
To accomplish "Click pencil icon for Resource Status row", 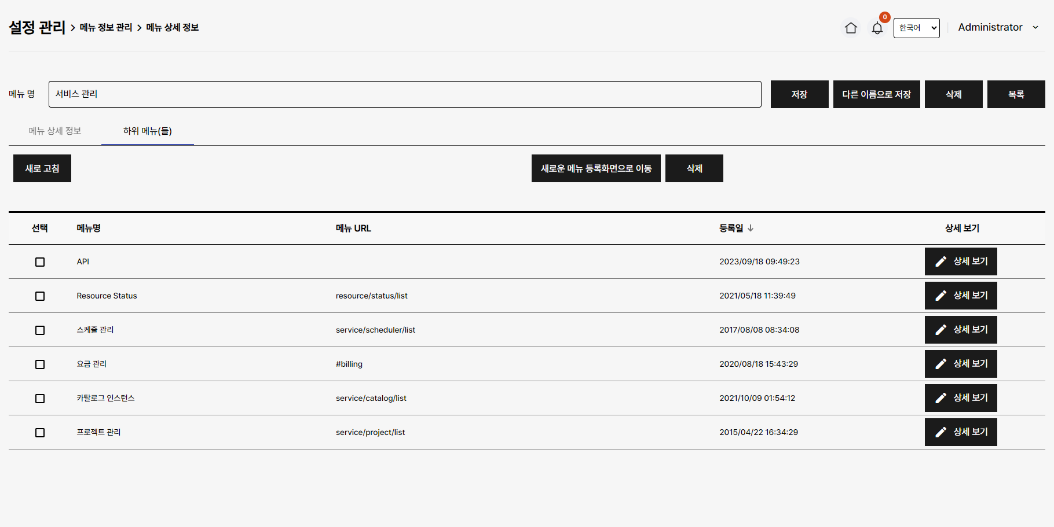I will coord(941,296).
